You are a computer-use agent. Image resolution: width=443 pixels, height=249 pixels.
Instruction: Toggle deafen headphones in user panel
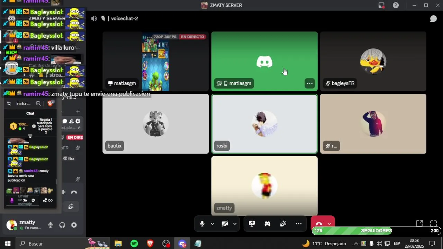pos(62,225)
